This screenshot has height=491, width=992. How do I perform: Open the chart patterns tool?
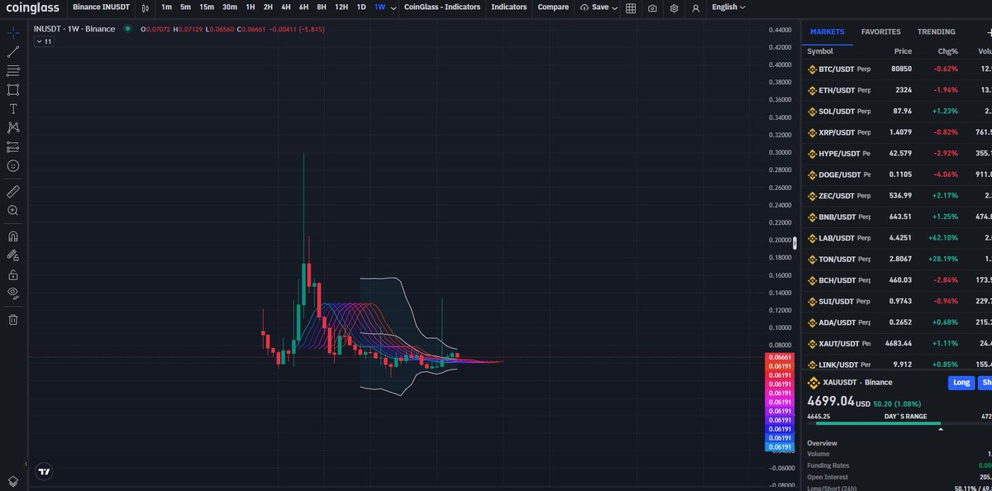pyautogui.click(x=12, y=128)
